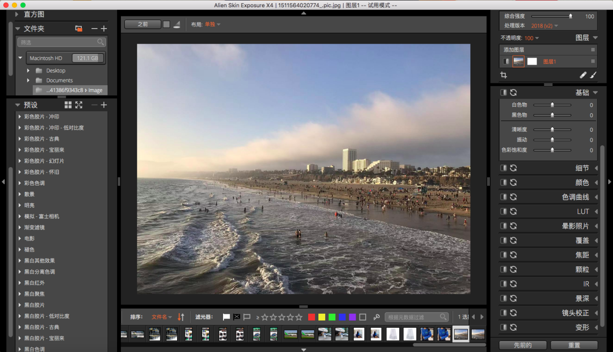Image resolution: width=613 pixels, height=352 pixels.
Task: Toggle the LUT panel enable switch
Action: (504, 212)
